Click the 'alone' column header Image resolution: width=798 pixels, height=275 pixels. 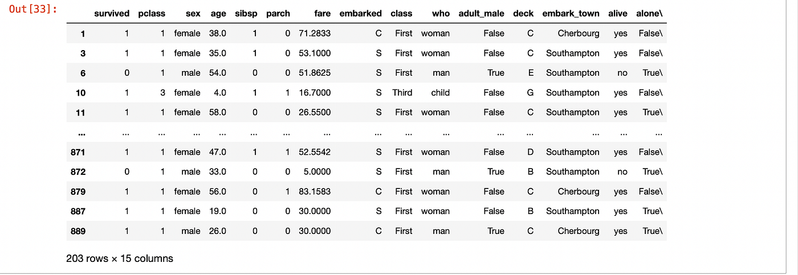pyautogui.click(x=651, y=14)
